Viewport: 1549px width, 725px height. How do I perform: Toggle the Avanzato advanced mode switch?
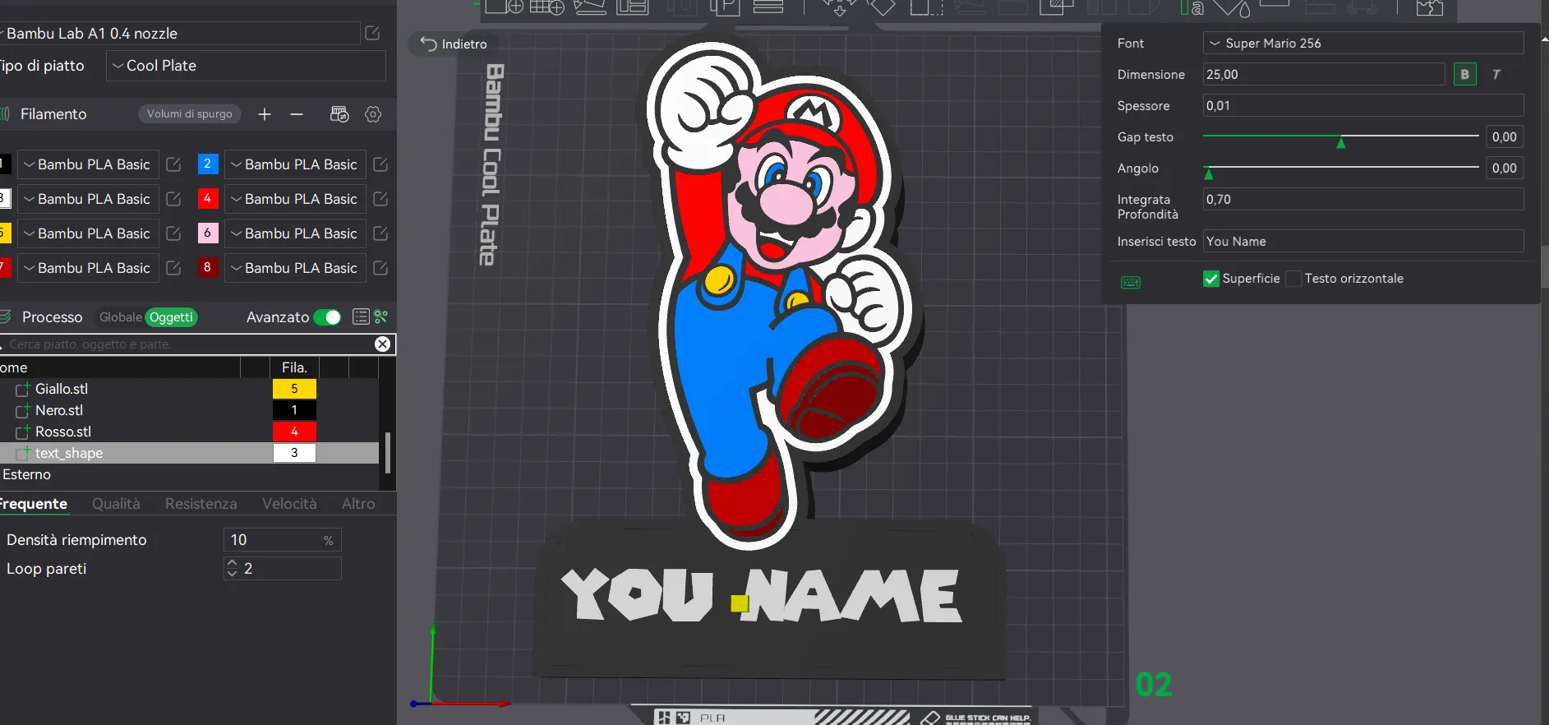click(x=327, y=317)
